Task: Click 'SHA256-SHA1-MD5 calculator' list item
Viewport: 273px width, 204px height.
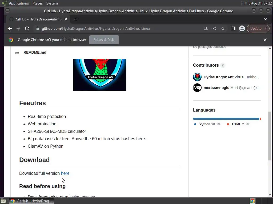Action: point(57,131)
